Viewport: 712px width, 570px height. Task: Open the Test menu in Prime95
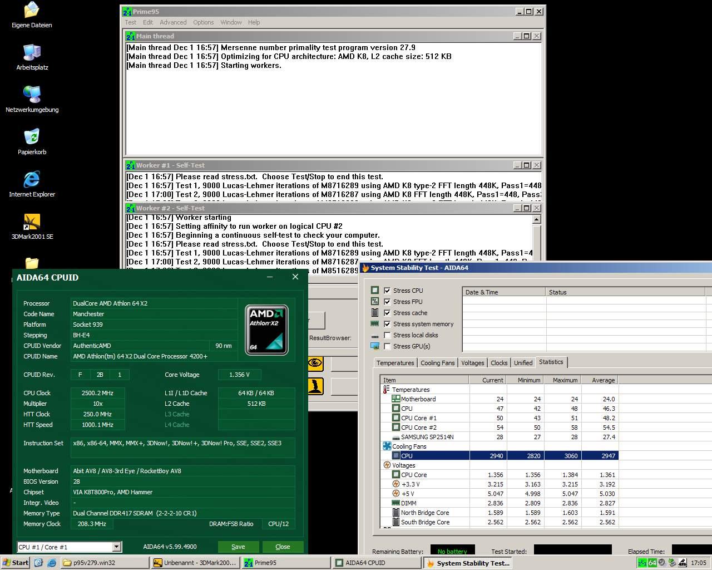tap(131, 22)
